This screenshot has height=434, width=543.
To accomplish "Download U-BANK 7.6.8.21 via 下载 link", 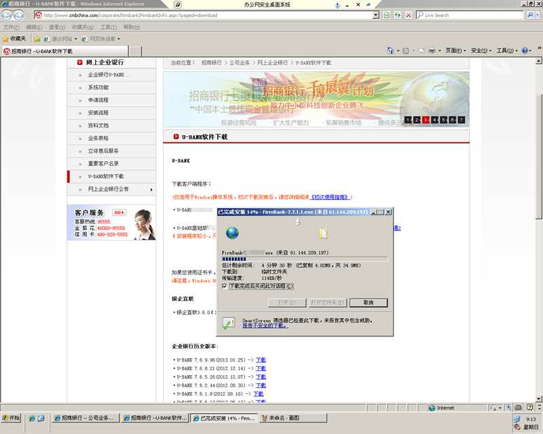I will tap(261, 368).
